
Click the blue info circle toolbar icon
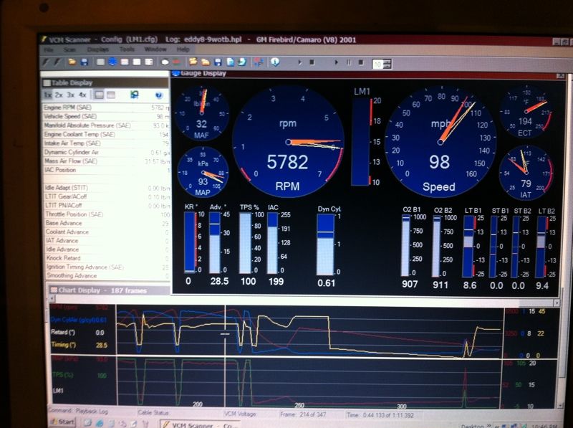[275, 62]
